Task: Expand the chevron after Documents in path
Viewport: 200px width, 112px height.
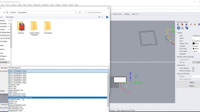Action: 27,12
